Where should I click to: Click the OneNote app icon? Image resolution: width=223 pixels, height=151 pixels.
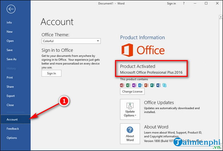pyautogui.click(x=134, y=85)
